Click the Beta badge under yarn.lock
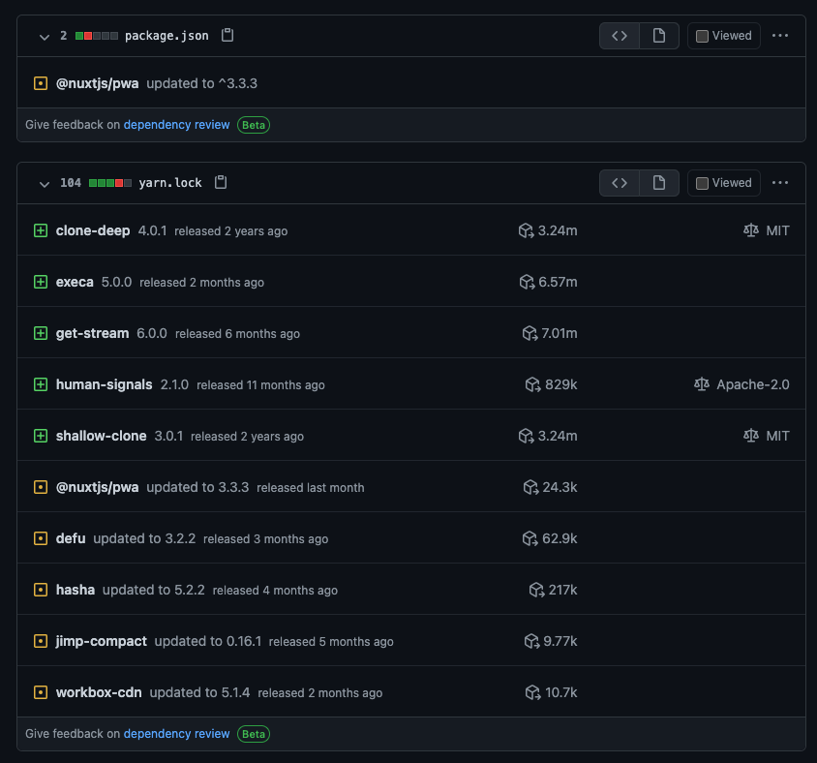The height and width of the screenshot is (763, 817). 254,733
